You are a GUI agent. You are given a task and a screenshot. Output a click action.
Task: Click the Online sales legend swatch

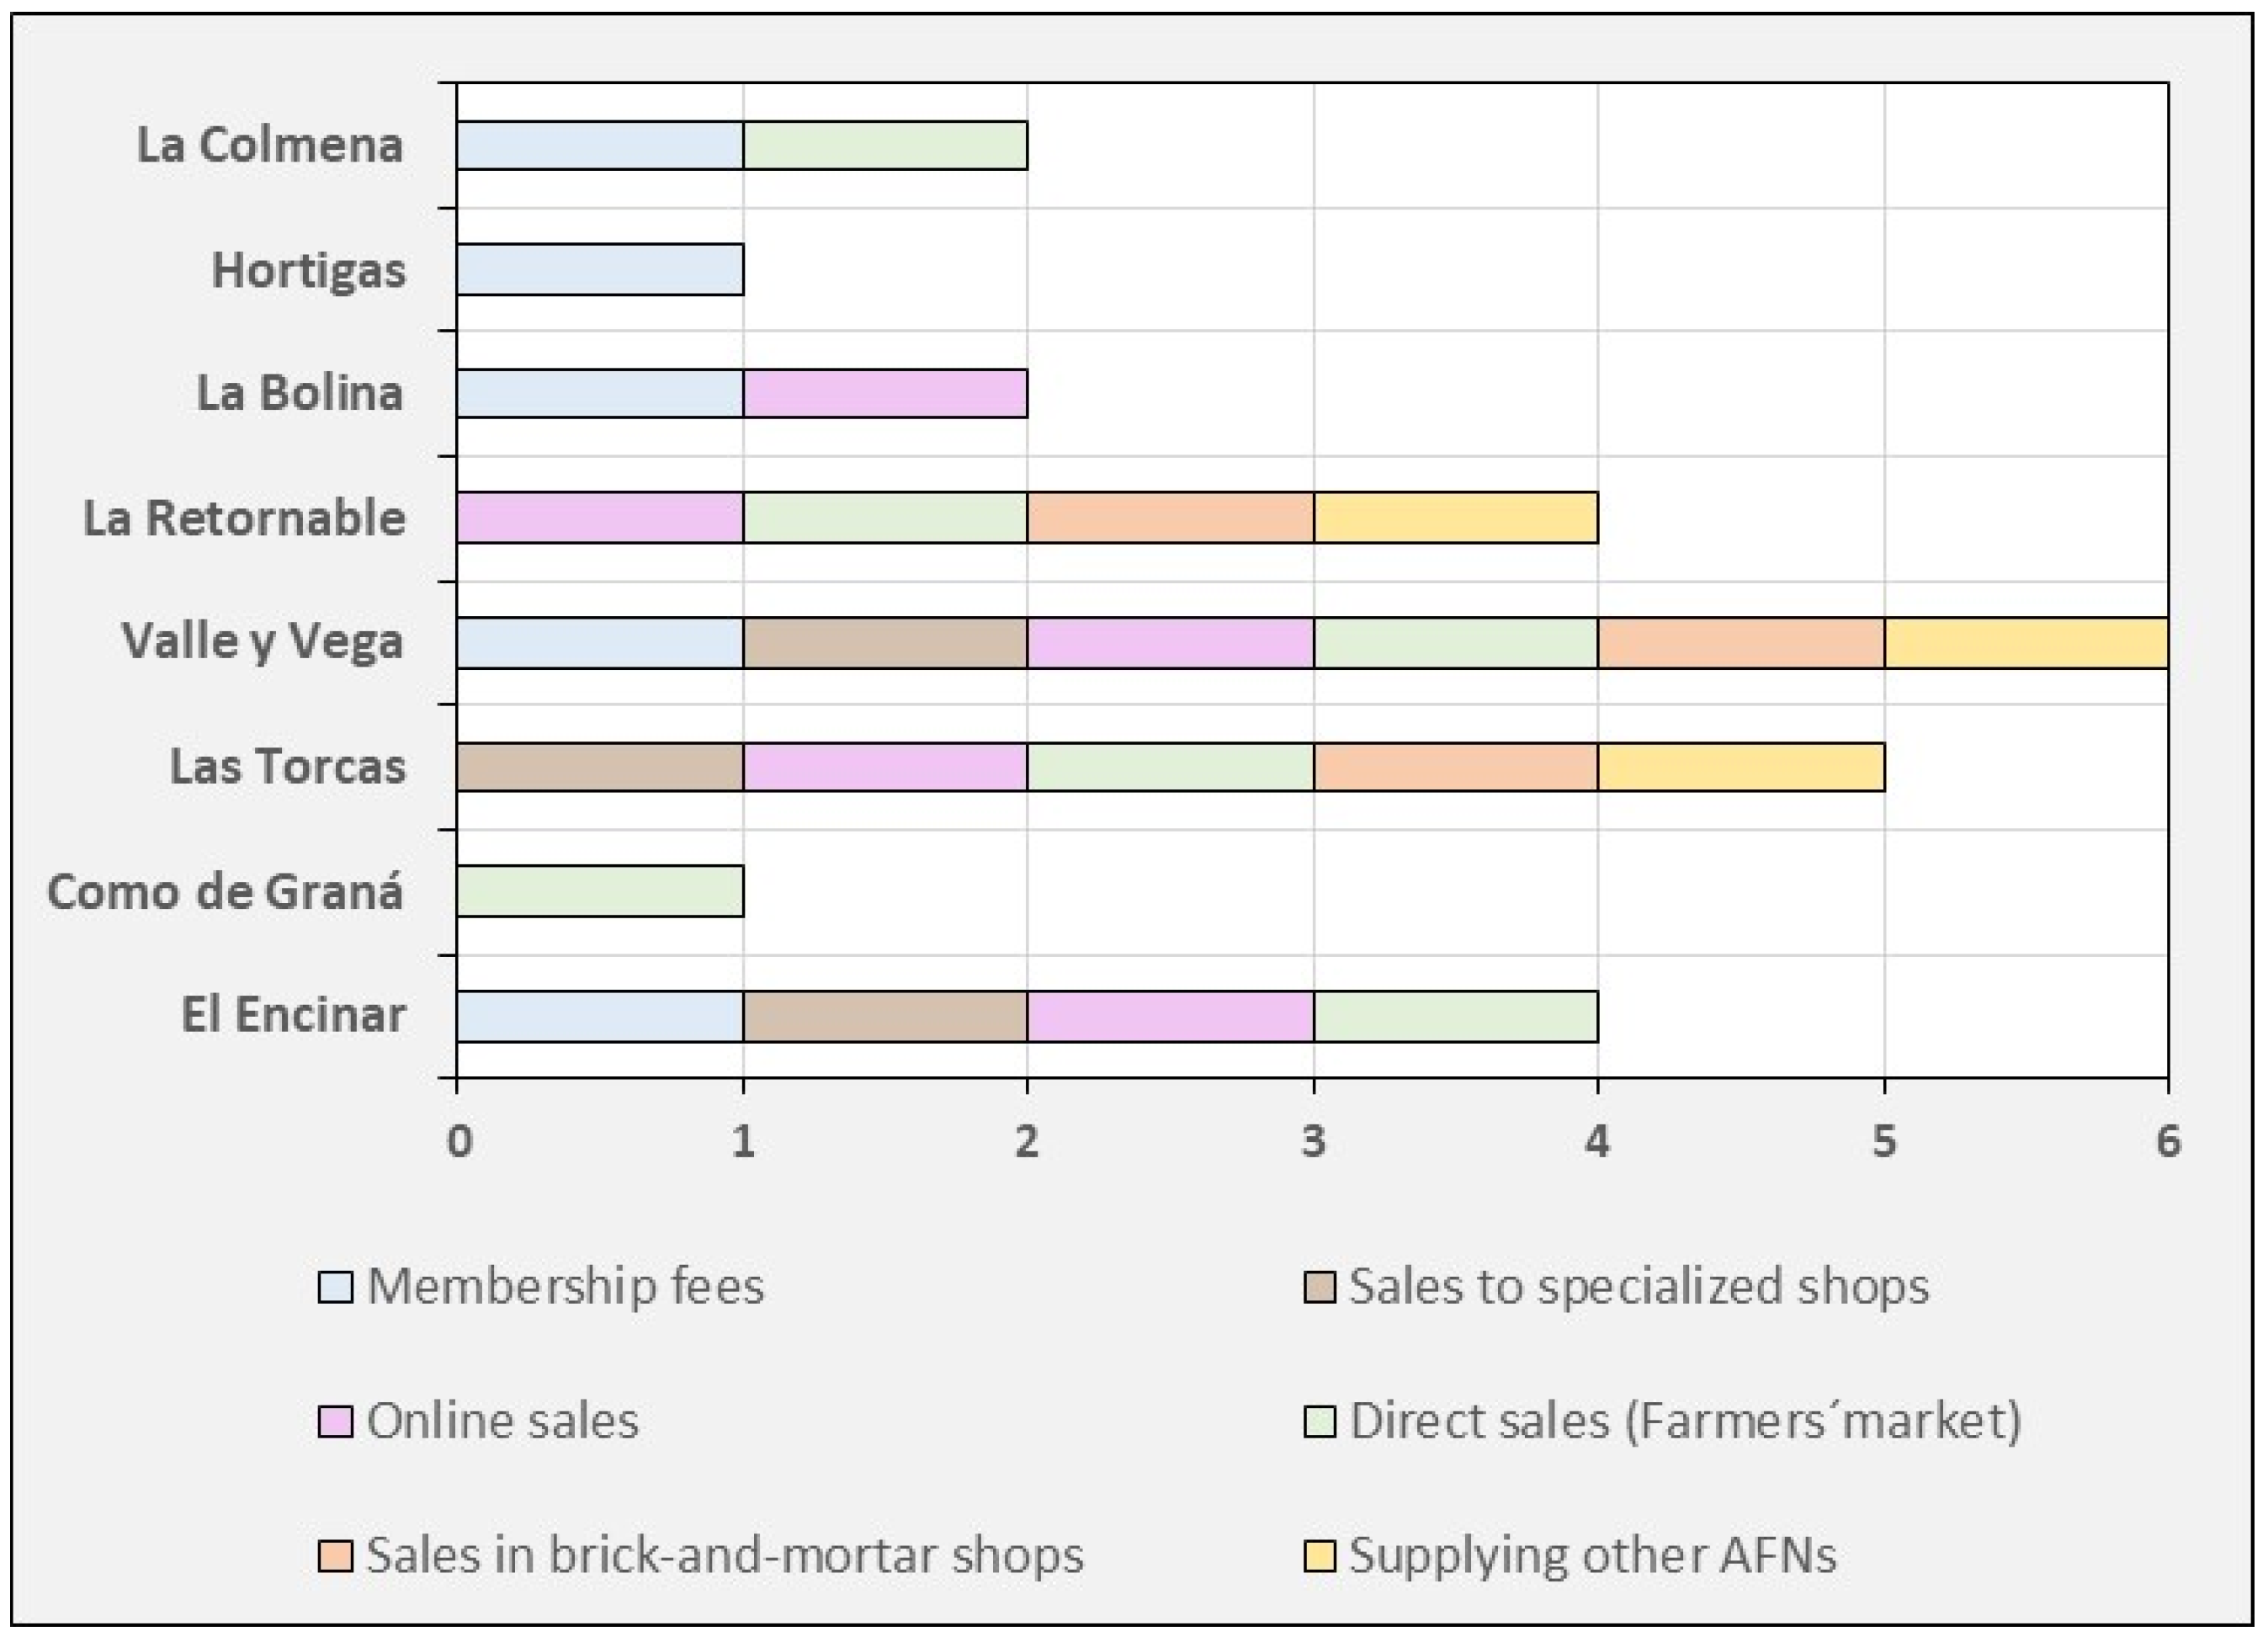tap(335, 1422)
